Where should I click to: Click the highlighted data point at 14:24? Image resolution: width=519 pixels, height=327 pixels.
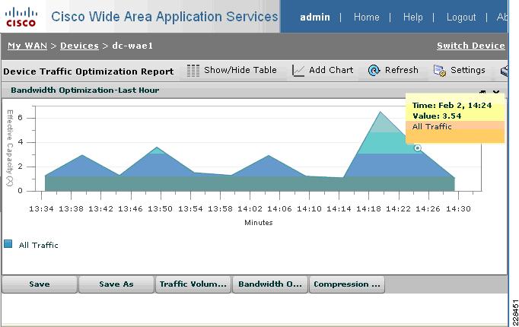click(418, 148)
